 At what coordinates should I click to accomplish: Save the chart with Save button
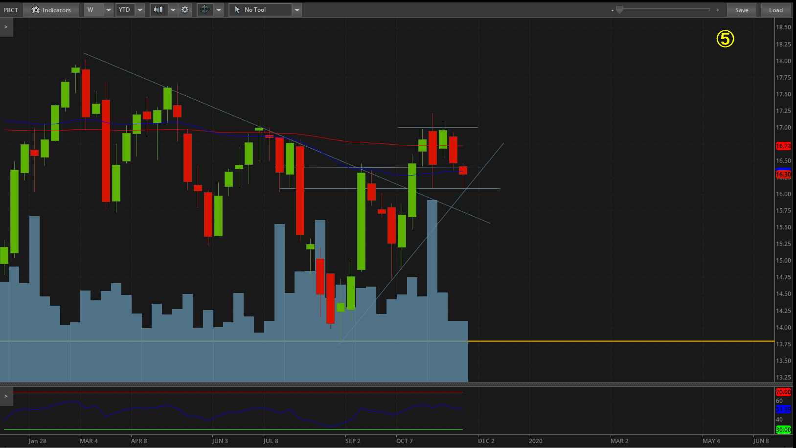pos(742,10)
